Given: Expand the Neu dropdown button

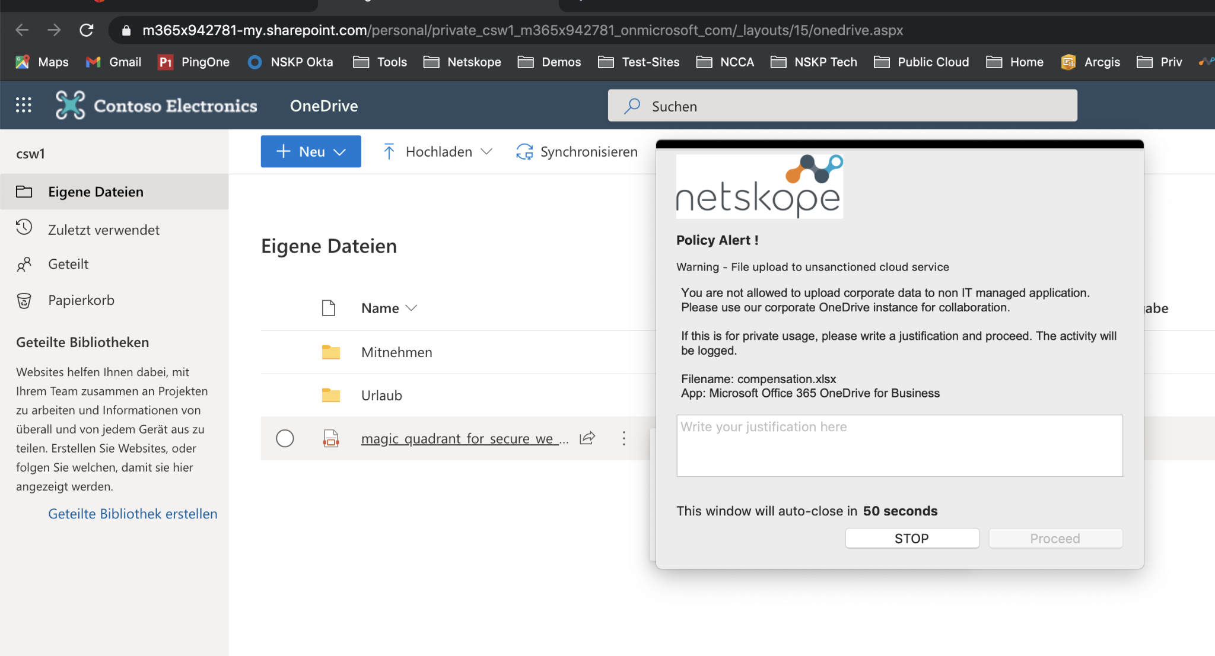Looking at the screenshot, I should pos(311,152).
